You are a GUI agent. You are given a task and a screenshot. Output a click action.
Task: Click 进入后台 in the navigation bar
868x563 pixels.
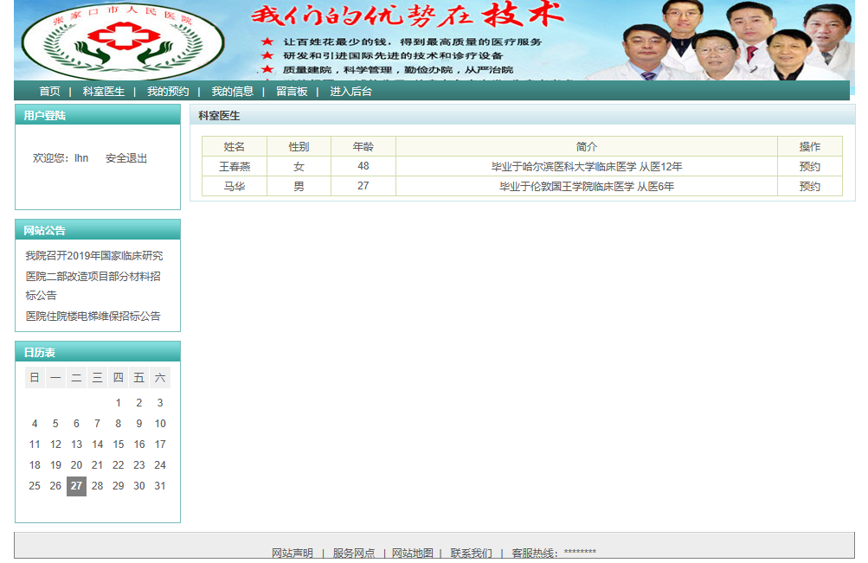point(351,92)
